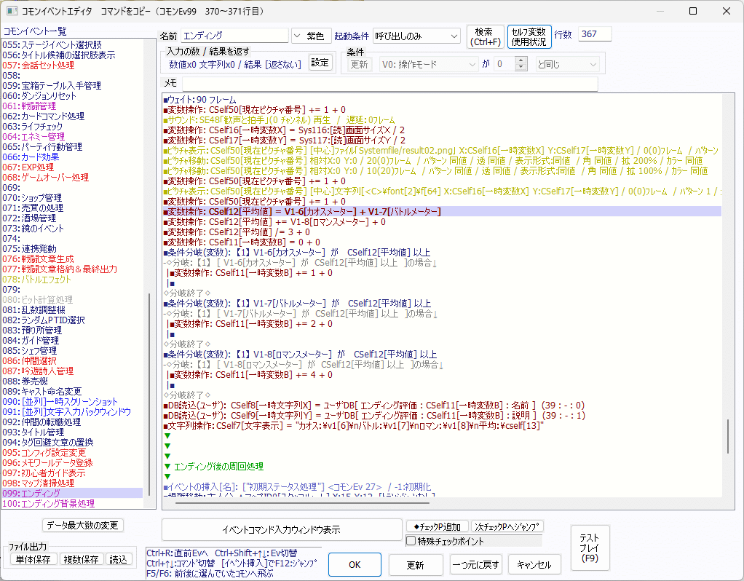Click the 単体保存 file output button
Viewport: 744px width, 581px height.
click(33, 560)
